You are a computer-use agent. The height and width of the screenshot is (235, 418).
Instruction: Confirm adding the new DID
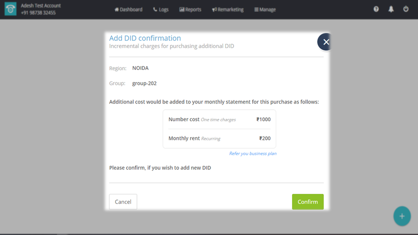tap(308, 202)
